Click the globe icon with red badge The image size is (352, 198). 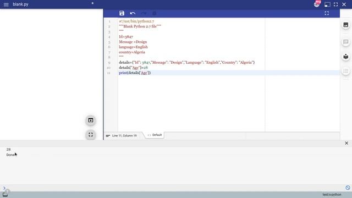[317, 4]
